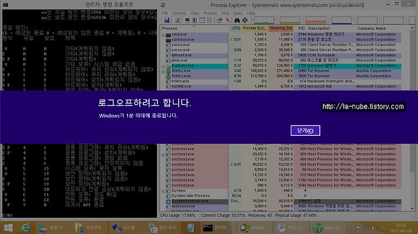
Task: Click CPU usage history graph in toolbar
Action: click(x=264, y=20)
